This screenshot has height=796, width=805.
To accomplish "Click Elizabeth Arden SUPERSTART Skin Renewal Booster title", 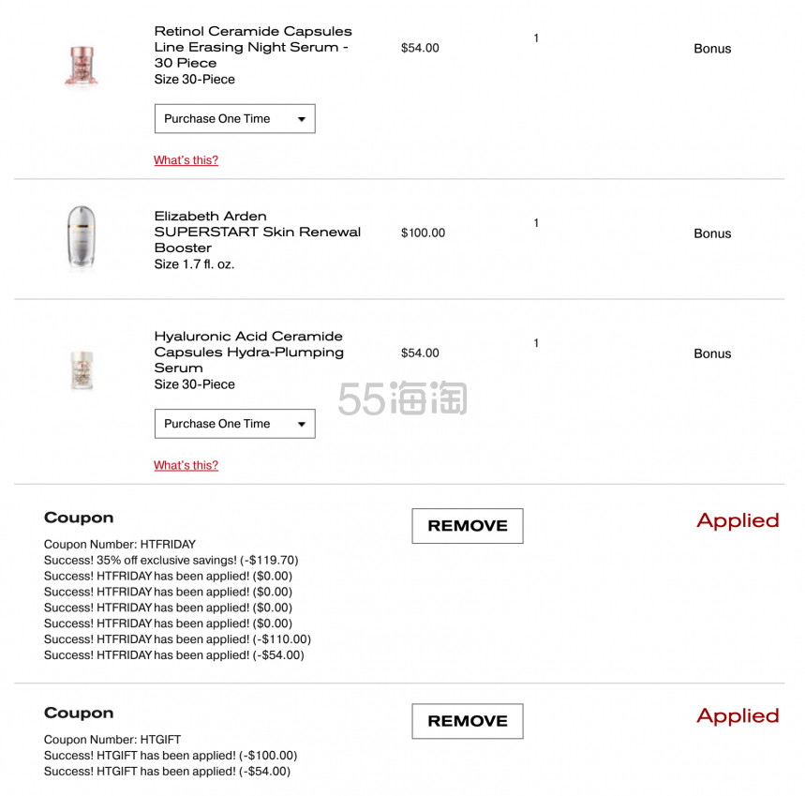I will [x=257, y=232].
